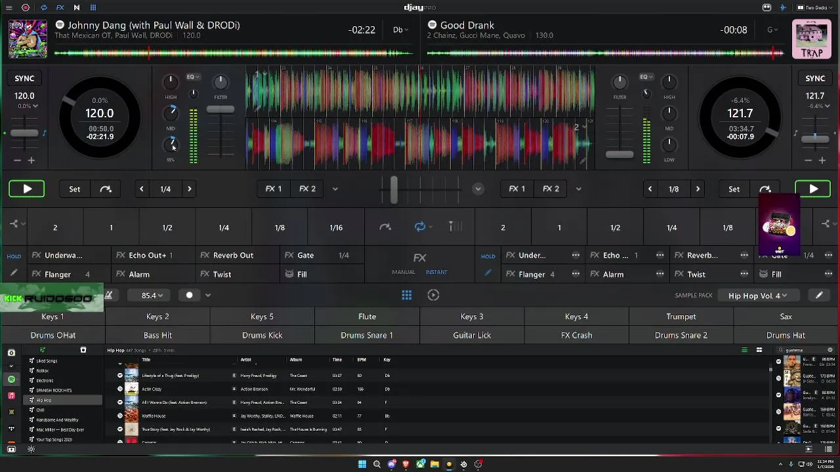Toggle the blue loop icon in center strip

[420, 227]
